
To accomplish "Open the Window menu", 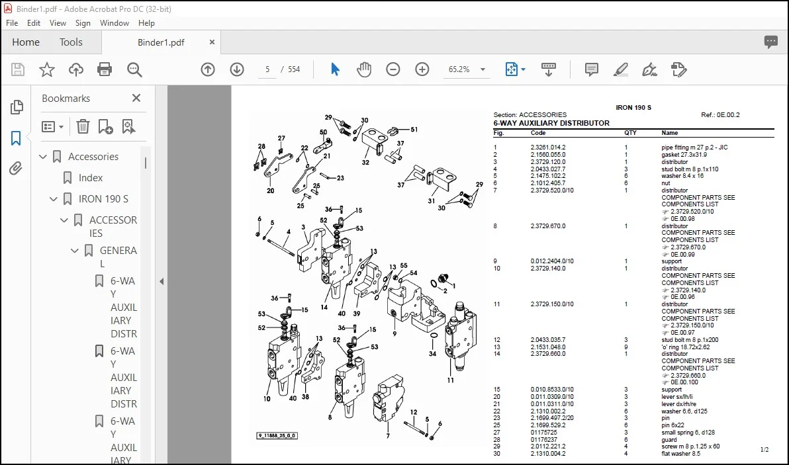I will 115,23.
